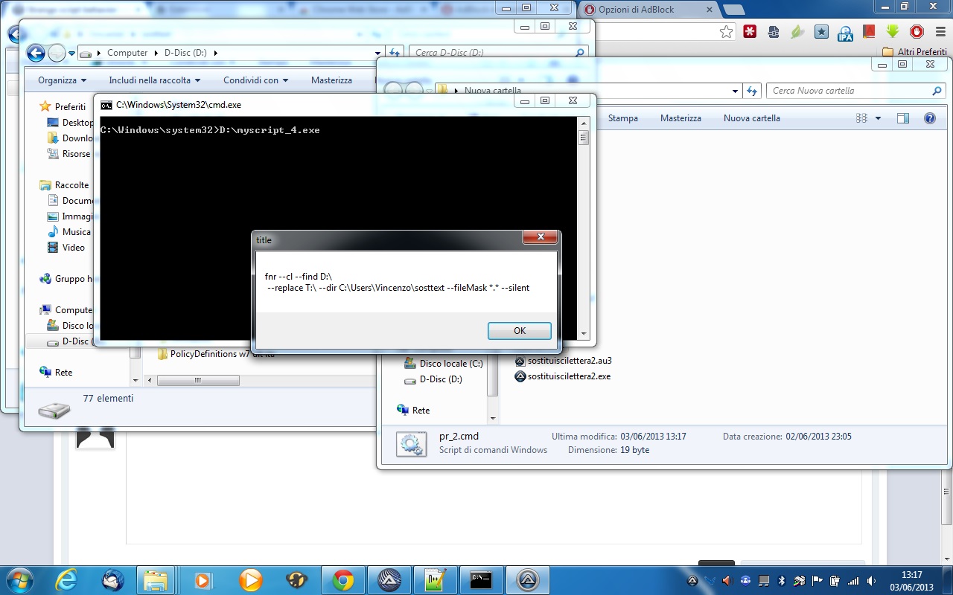Select Raccolte in the left navigation pane
This screenshot has height=595, width=953.
point(71,185)
